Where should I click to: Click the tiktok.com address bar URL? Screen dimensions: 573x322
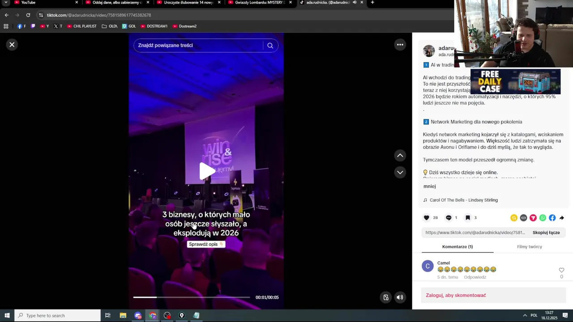[99, 15]
